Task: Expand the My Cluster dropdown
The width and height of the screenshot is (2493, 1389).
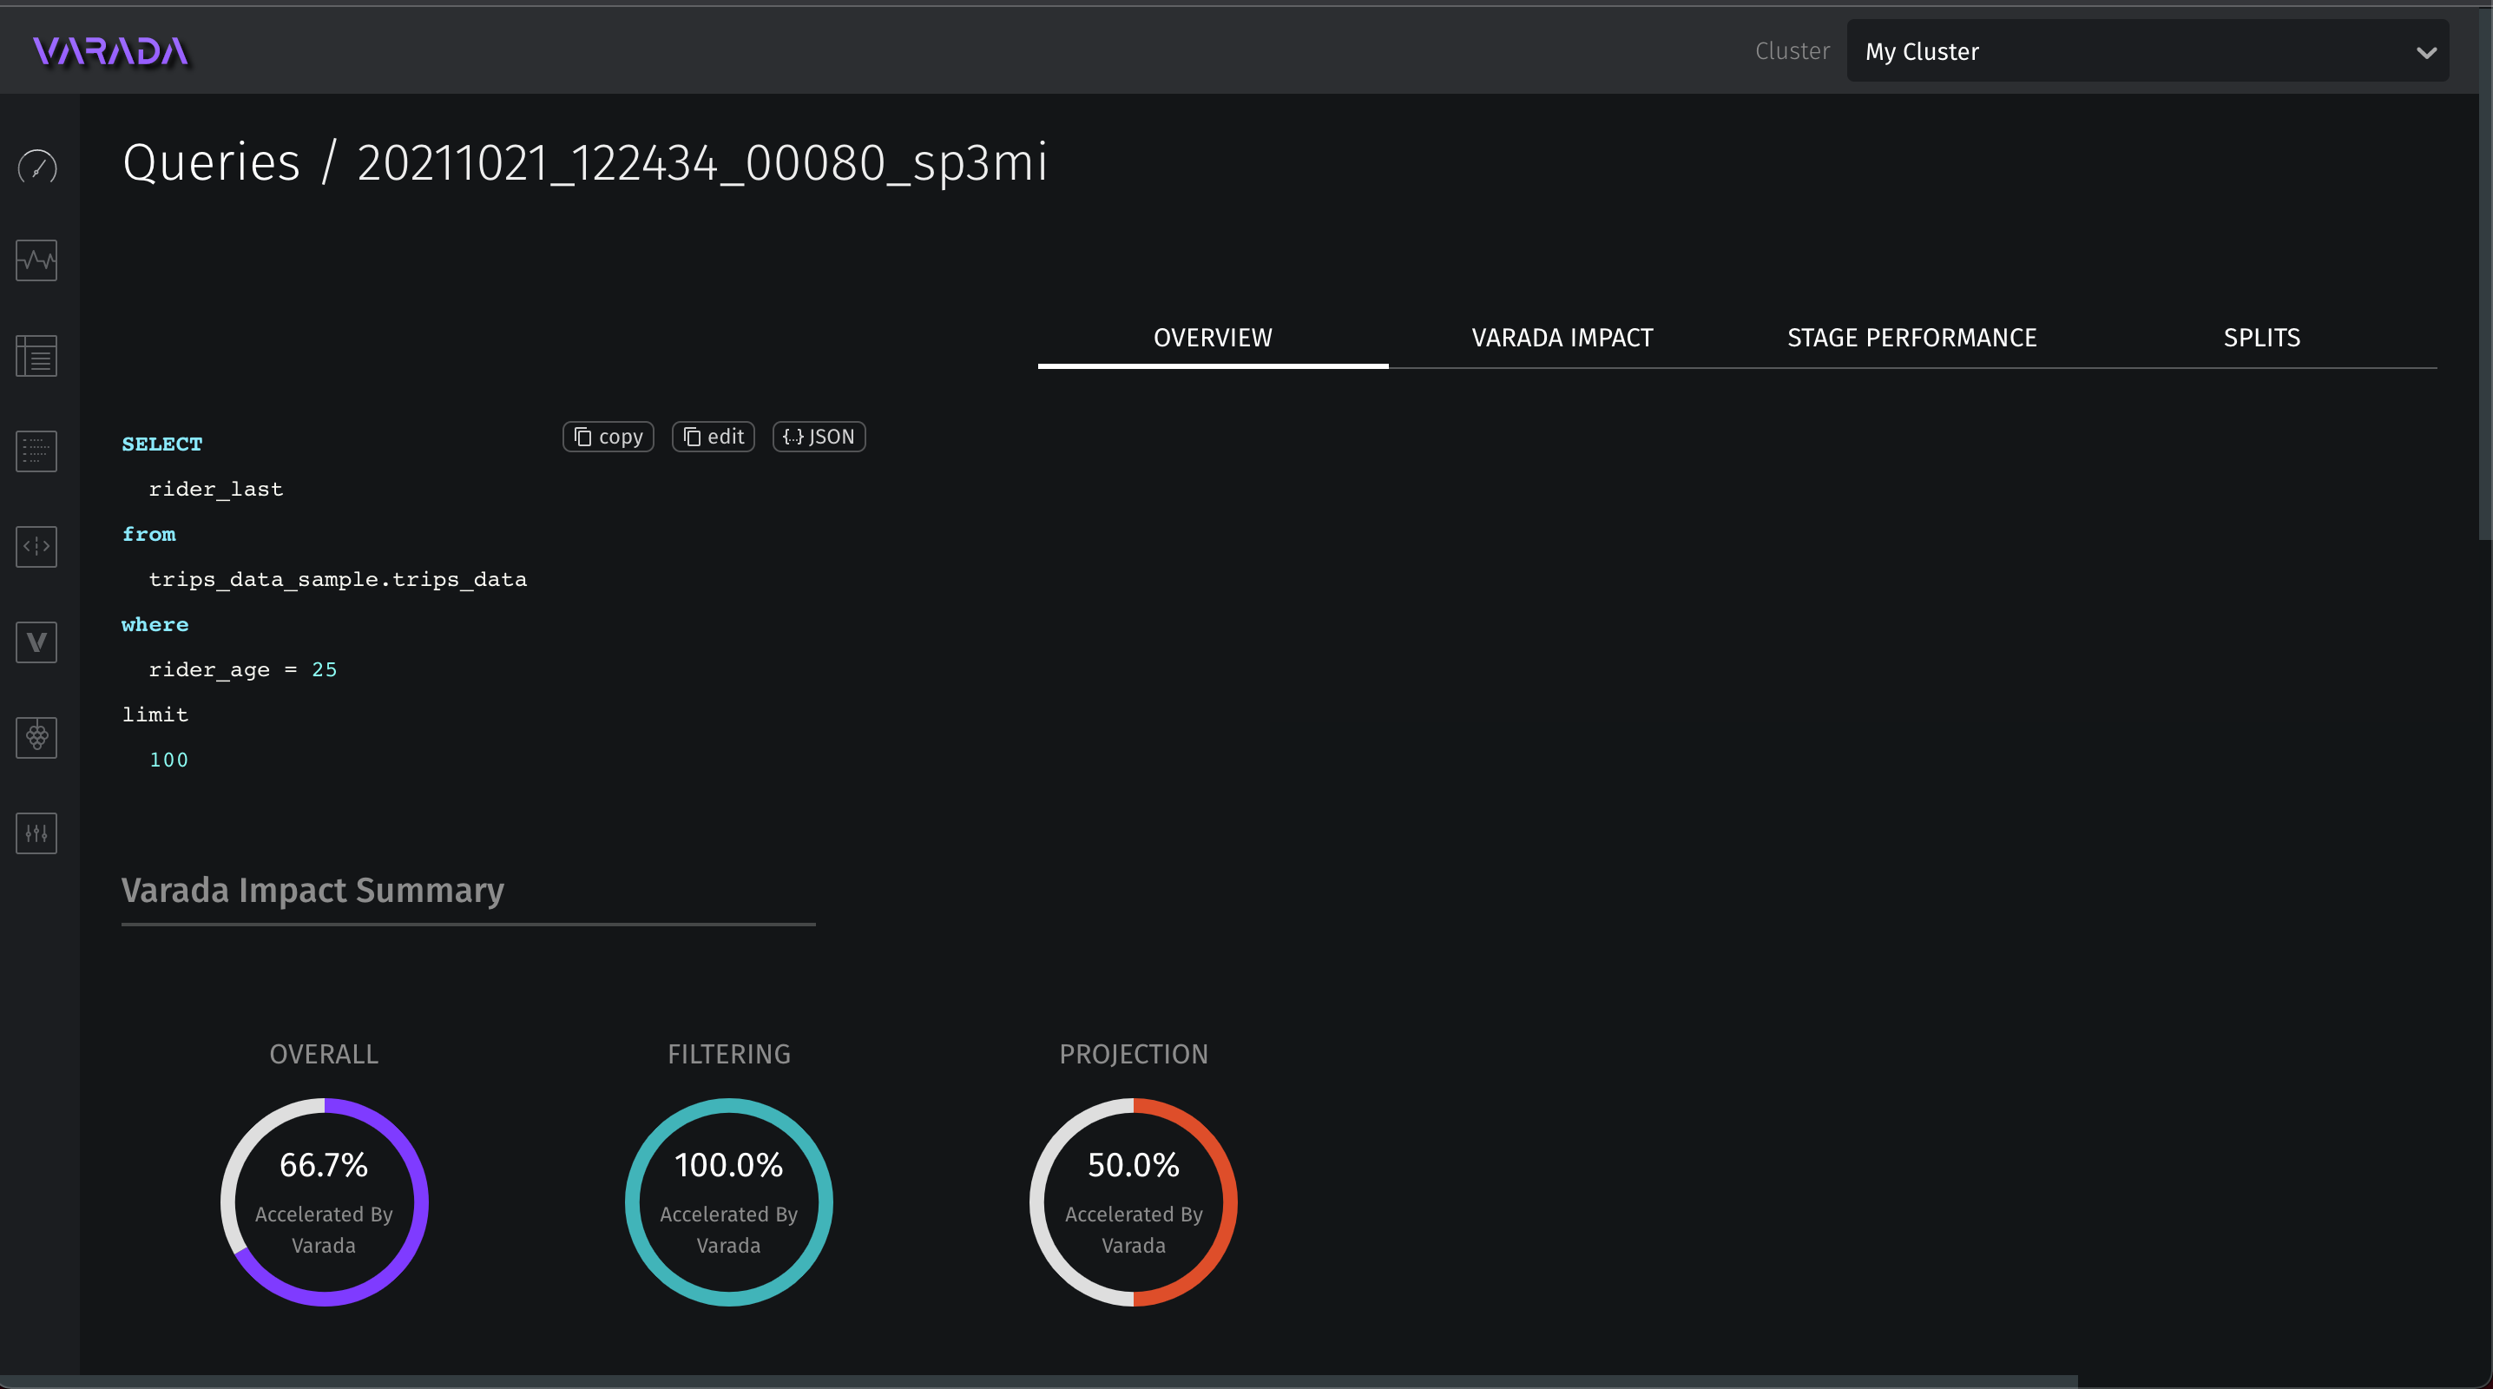Action: [2129, 51]
